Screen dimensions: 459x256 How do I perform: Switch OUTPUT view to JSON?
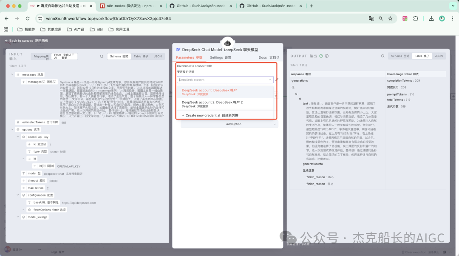coord(439,56)
